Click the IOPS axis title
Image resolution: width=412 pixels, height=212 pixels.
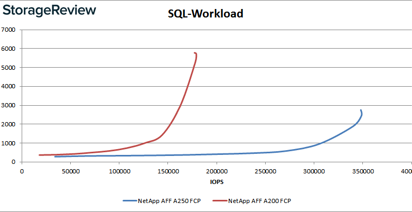click(x=217, y=182)
